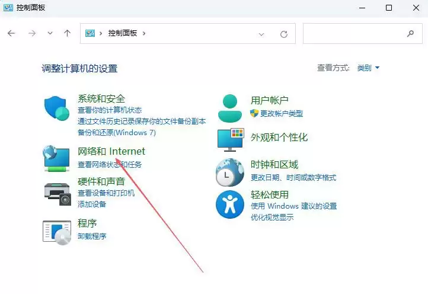Click the Control Panel icon in address bar
This screenshot has height=294, width=428.
pyautogui.click(x=90, y=33)
